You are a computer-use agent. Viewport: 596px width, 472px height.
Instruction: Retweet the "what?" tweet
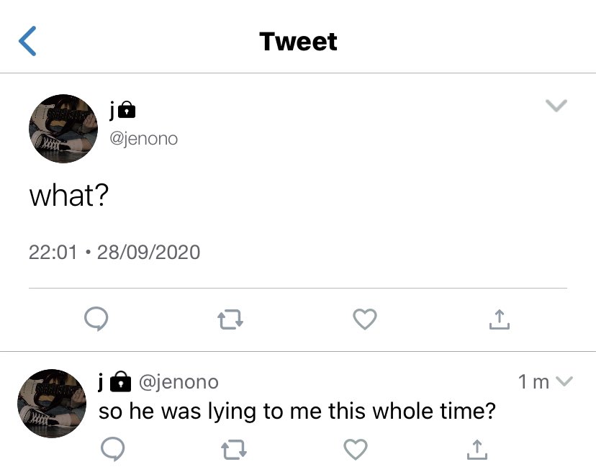point(230,319)
